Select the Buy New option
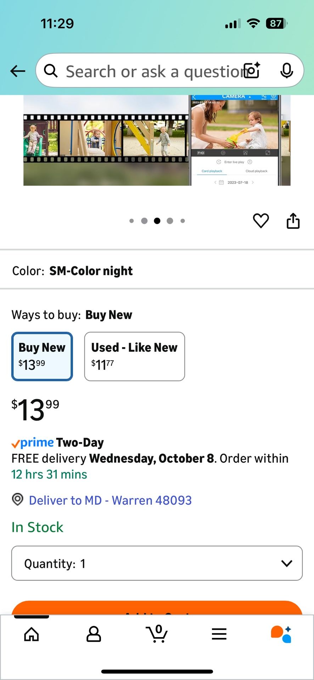This screenshot has height=680, width=314. click(x=42, y=356)
